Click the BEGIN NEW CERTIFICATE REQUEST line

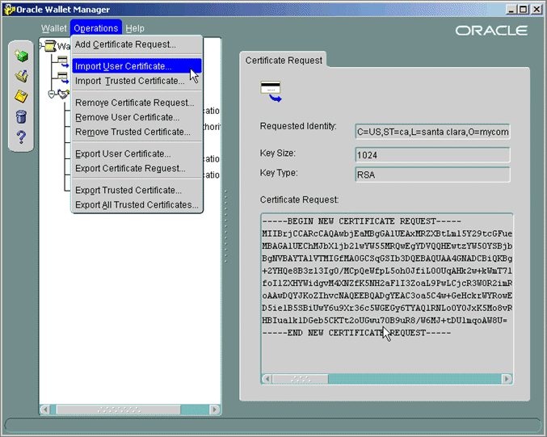click(362, 221)
